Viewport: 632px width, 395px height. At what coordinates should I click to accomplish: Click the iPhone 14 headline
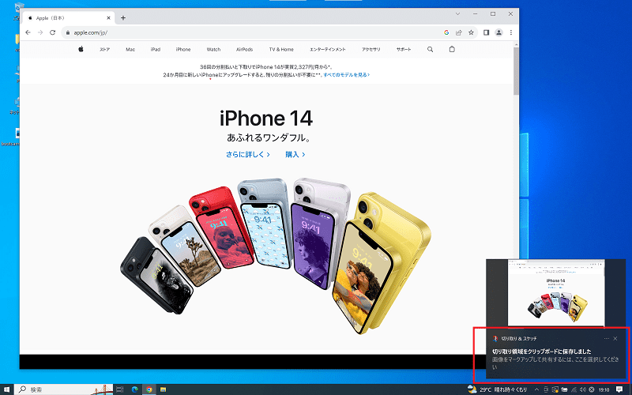pyautogui.click(x=266, y=118)
